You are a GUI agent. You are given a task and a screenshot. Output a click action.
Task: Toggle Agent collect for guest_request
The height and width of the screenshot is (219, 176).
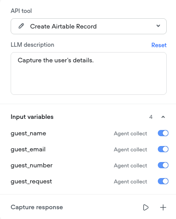tap(163, 181)
